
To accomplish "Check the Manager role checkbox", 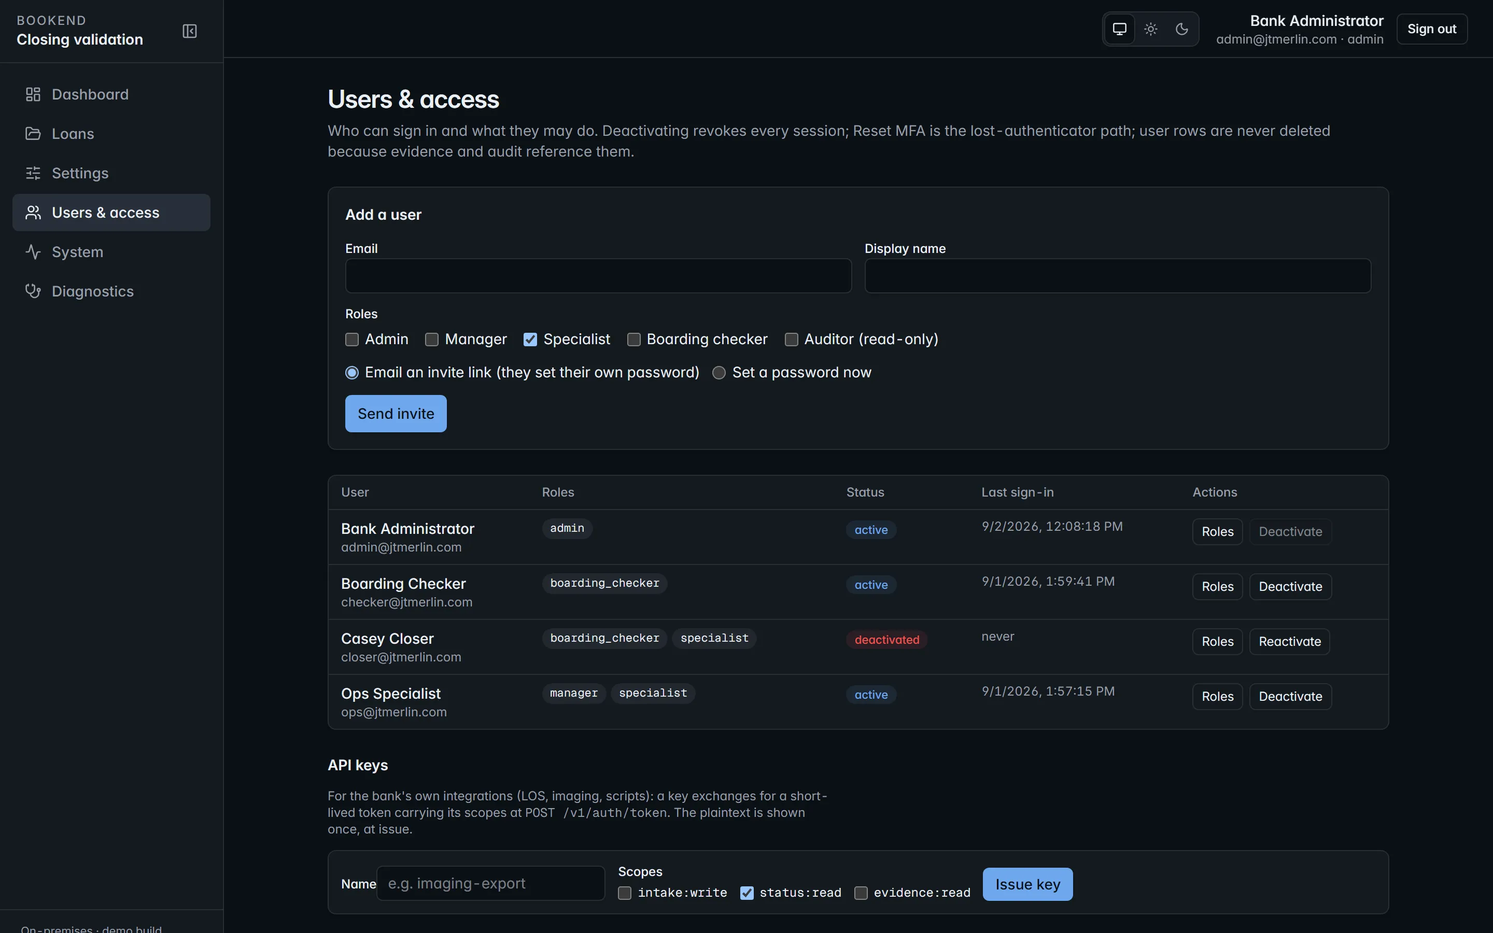I will [x=432, y=340].
